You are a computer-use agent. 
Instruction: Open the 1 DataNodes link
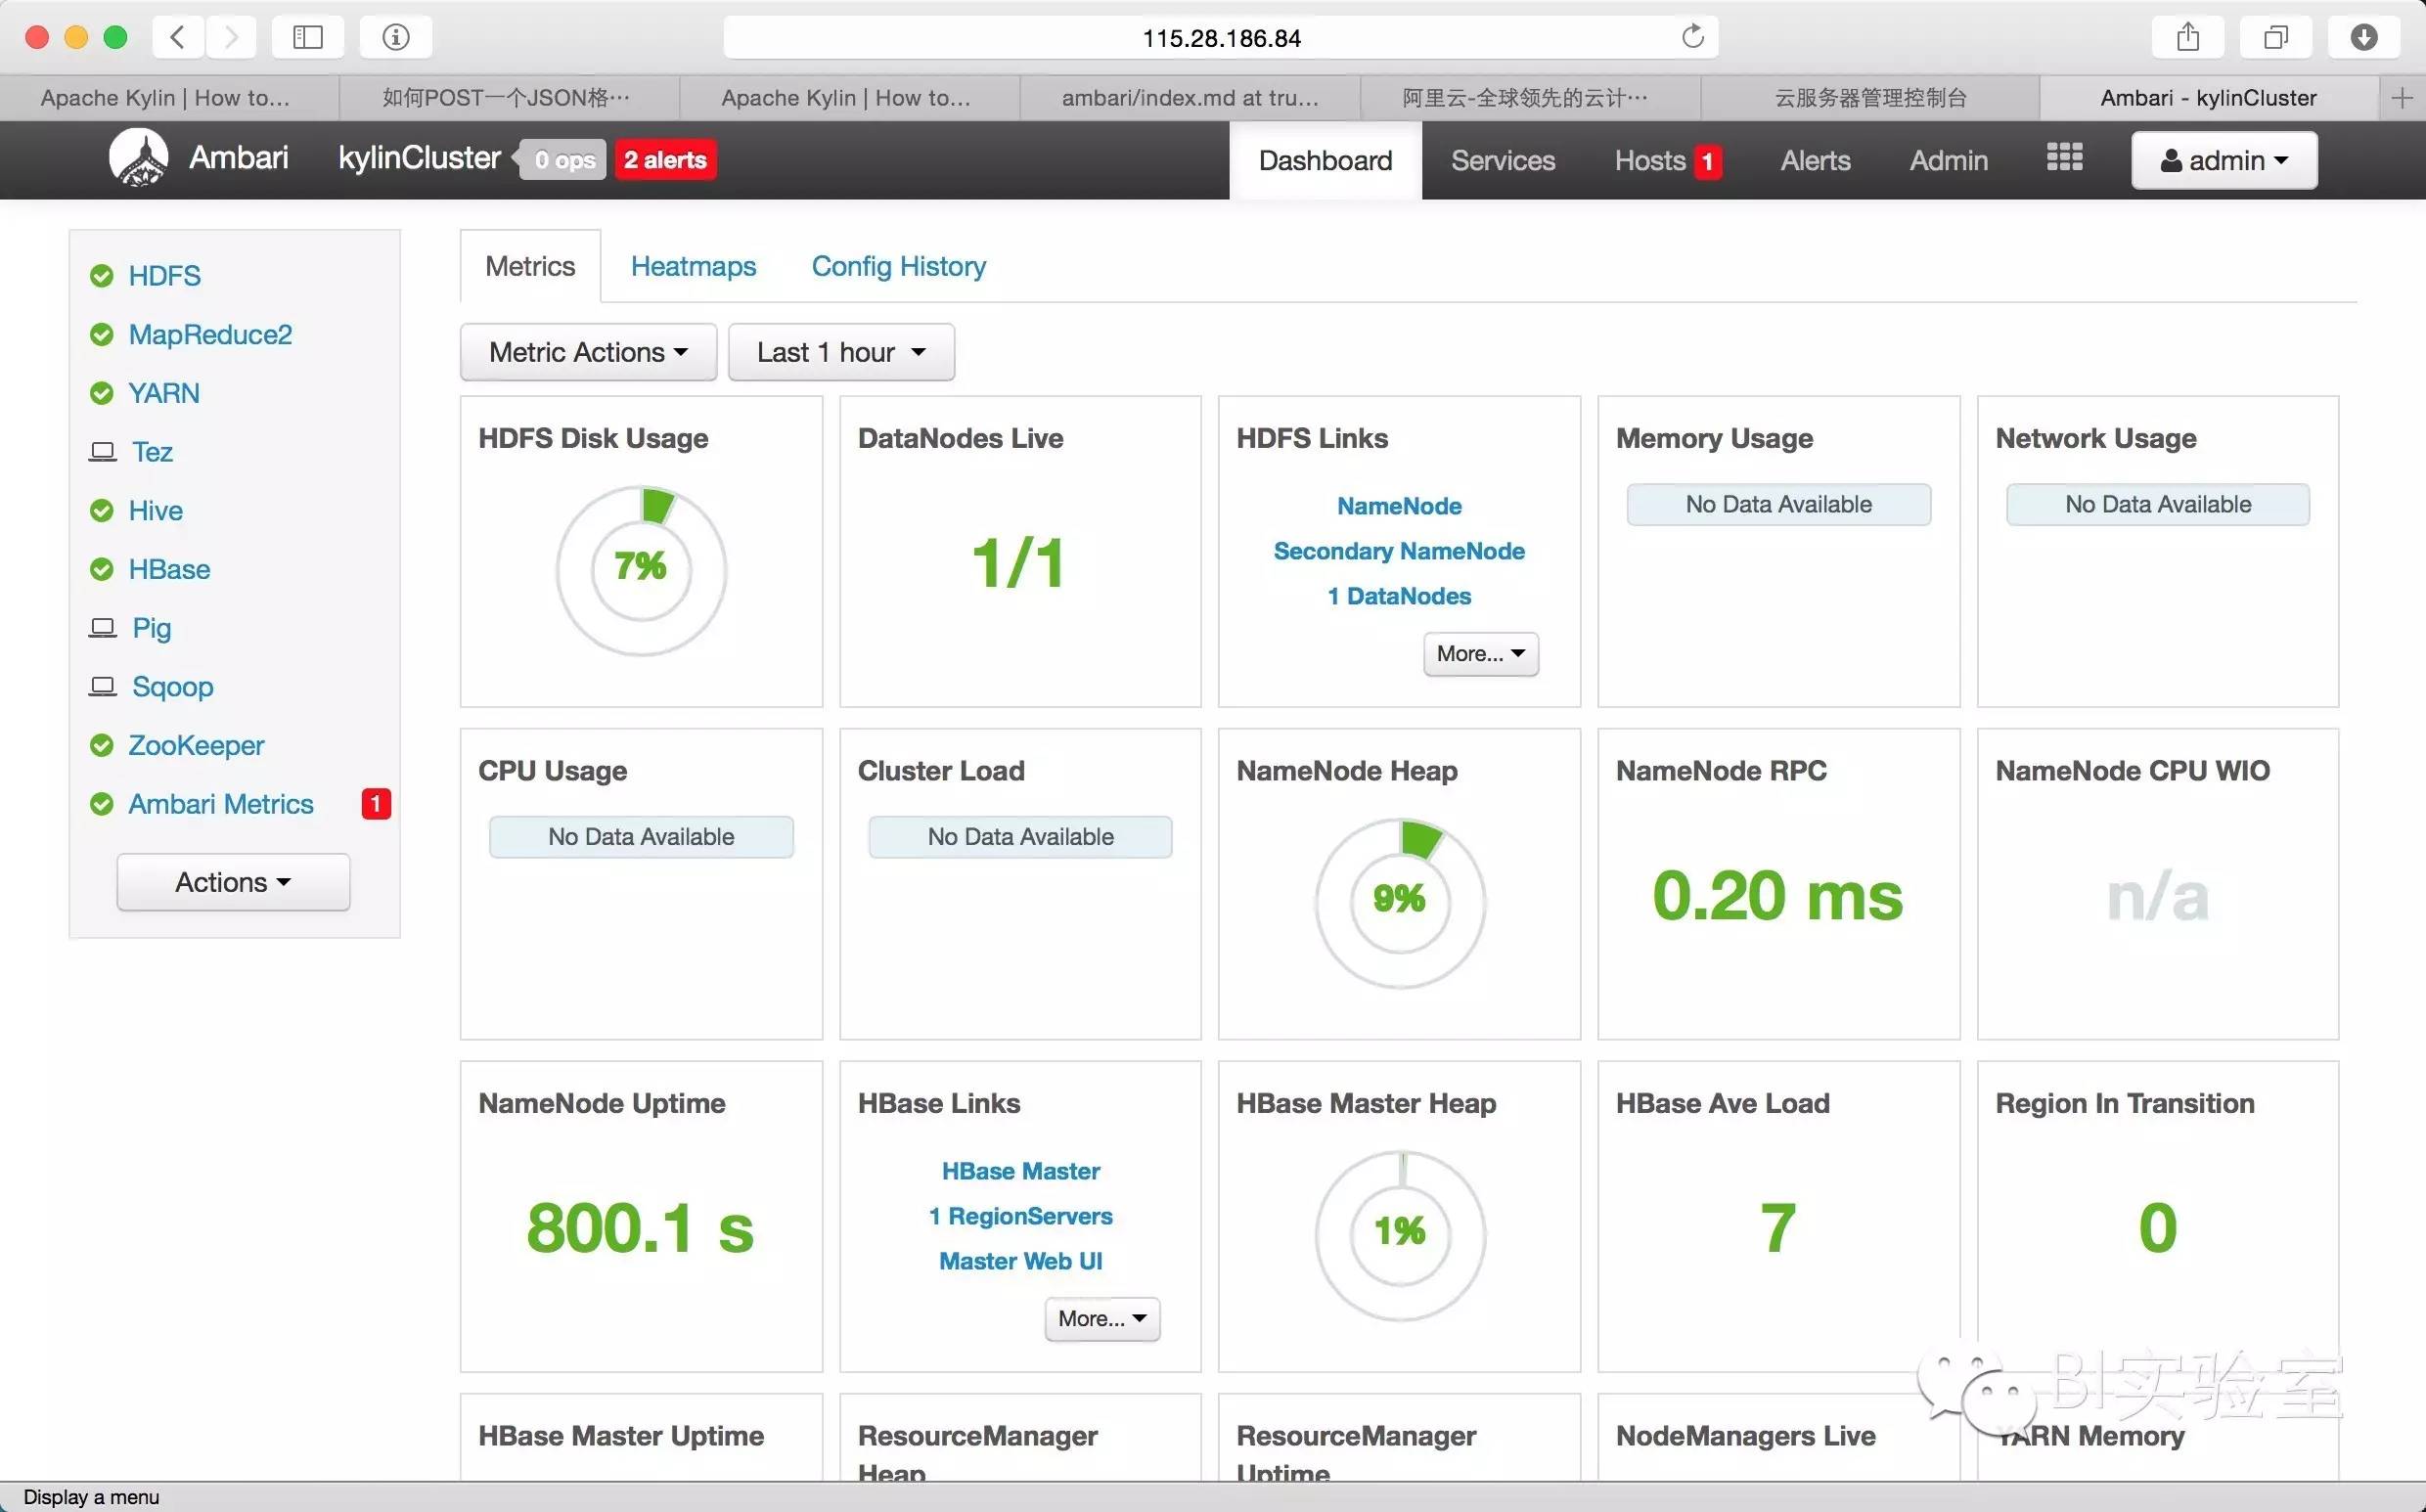1399,596
